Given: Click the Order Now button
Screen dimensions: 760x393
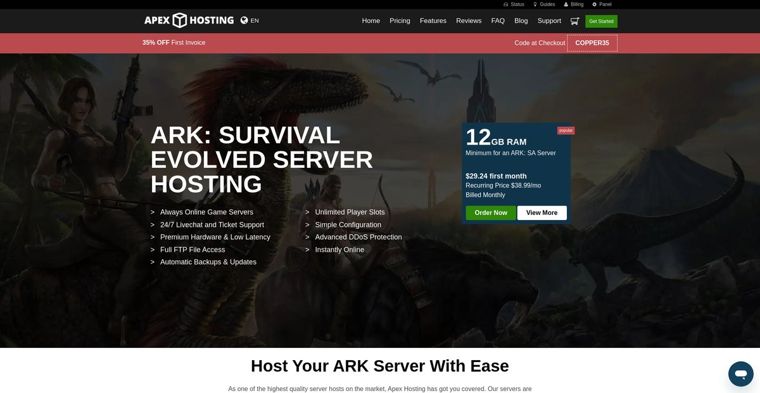Looking at the screenshot, I should point(491,213).
